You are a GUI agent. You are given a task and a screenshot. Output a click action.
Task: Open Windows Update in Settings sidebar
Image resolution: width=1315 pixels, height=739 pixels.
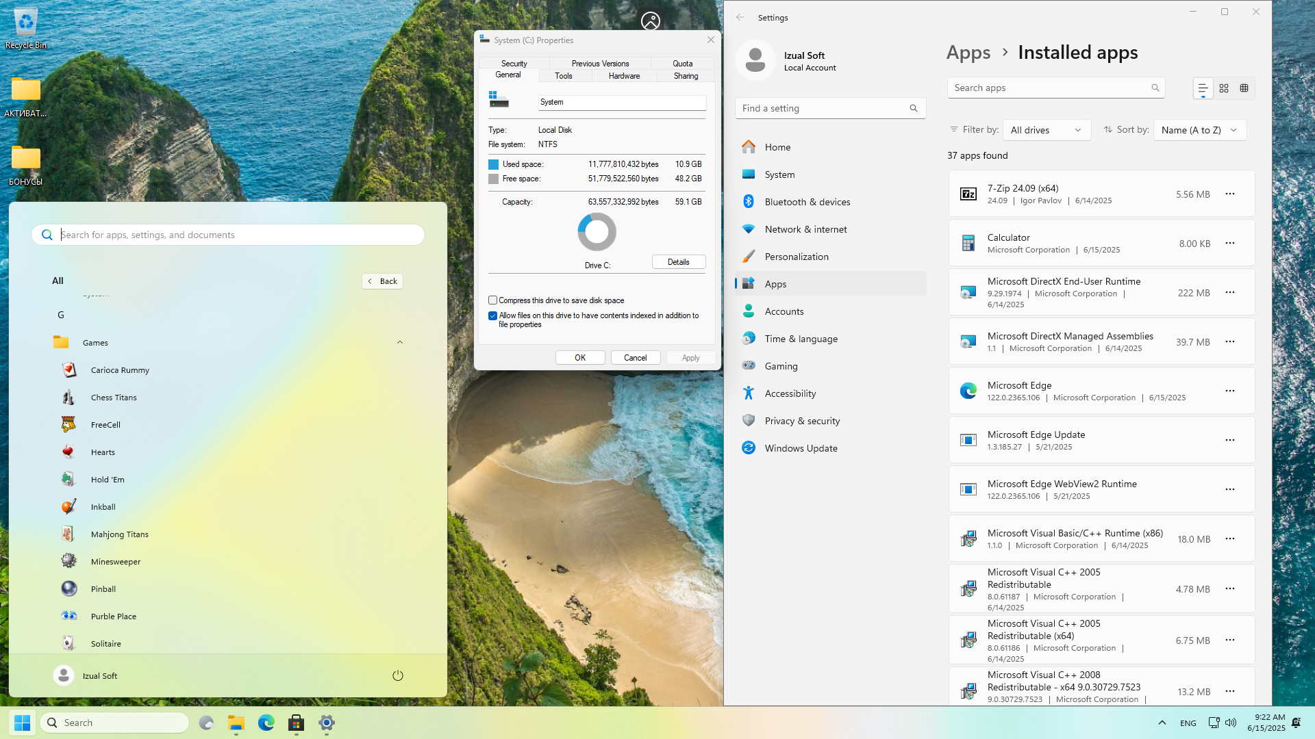pos(831,448)
